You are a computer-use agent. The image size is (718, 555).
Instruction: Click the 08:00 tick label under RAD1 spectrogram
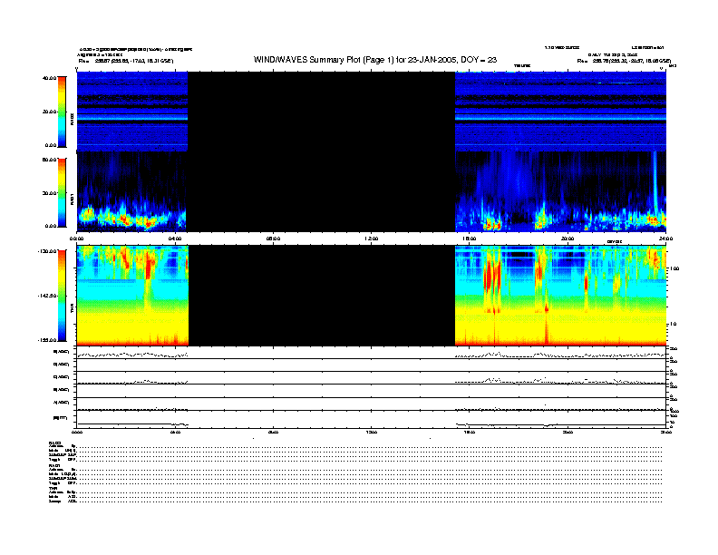click(274, 239)
